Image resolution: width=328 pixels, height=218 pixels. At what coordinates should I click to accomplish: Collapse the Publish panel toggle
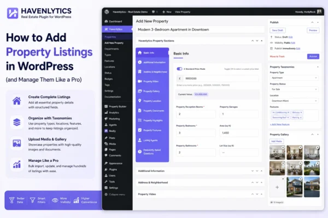[318, 22]
